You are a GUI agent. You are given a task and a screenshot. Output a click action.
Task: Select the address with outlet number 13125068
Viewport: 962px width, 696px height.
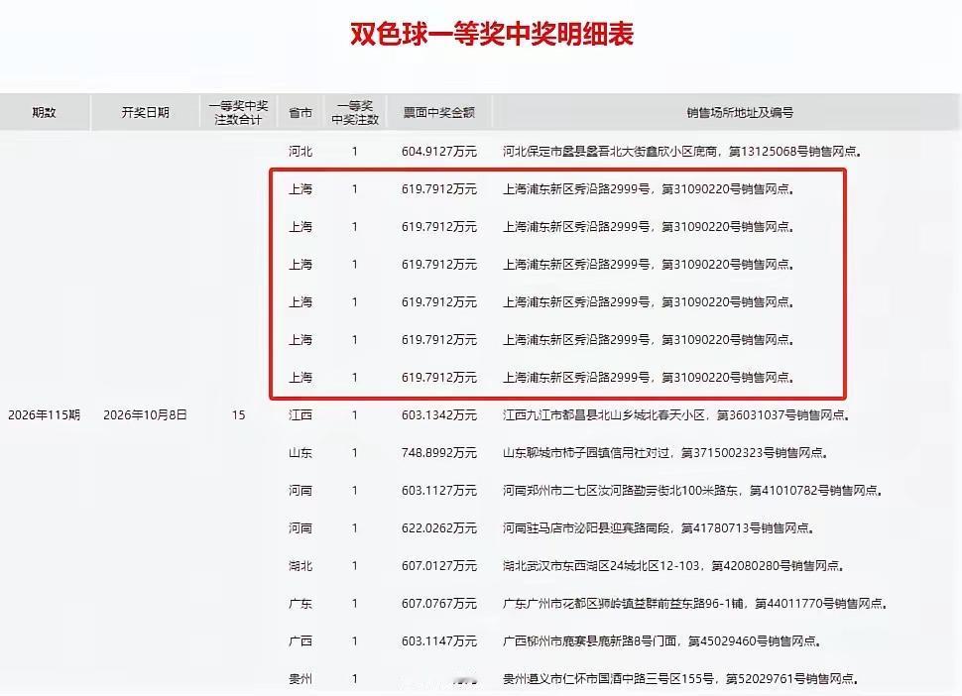(x=681, y=152)
